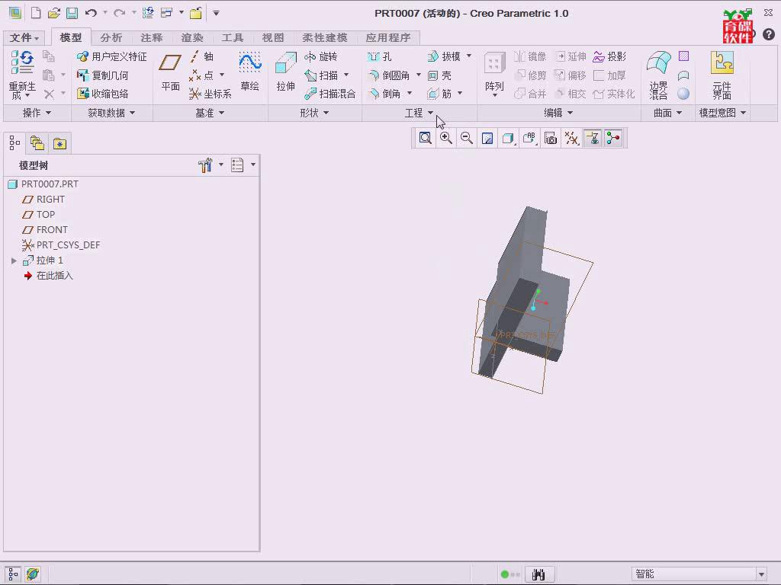Image resolution: width=781 pixels, height=585 pixels.
Task: Select the Plane (平面) datum tool
Action: point(170,73)
